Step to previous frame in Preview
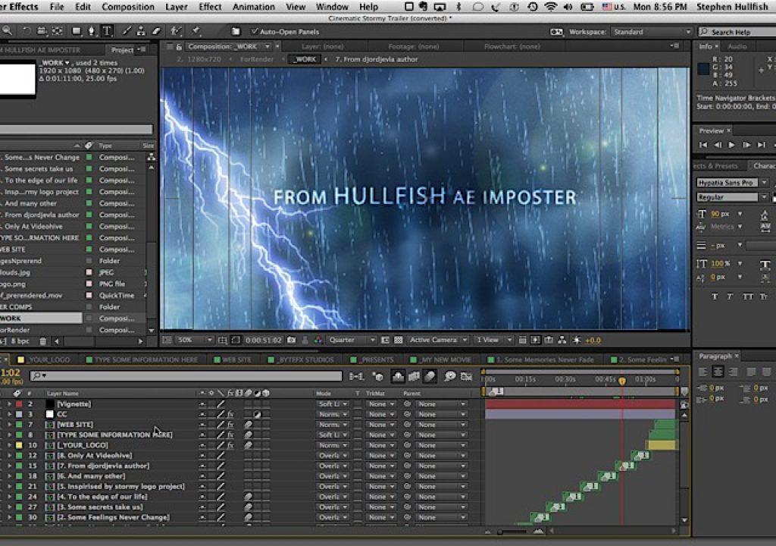 tap(718, 145)
